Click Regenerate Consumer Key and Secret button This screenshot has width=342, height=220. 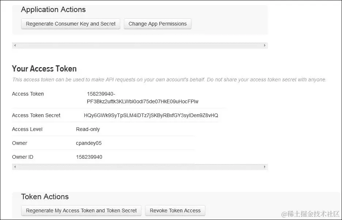(x=71, y=24)
